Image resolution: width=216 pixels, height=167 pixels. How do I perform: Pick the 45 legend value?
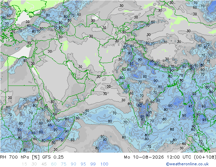tap(44, 164)
